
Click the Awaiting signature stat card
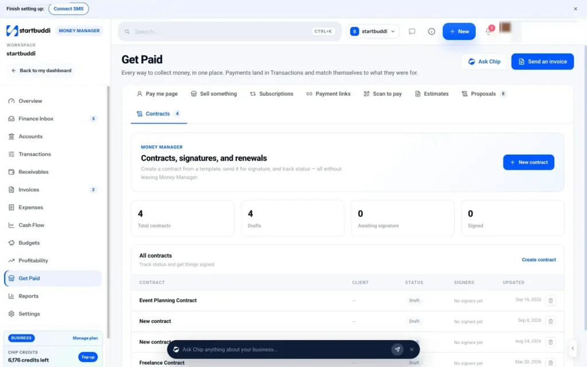pyautogui.click(x=402, y=218)
